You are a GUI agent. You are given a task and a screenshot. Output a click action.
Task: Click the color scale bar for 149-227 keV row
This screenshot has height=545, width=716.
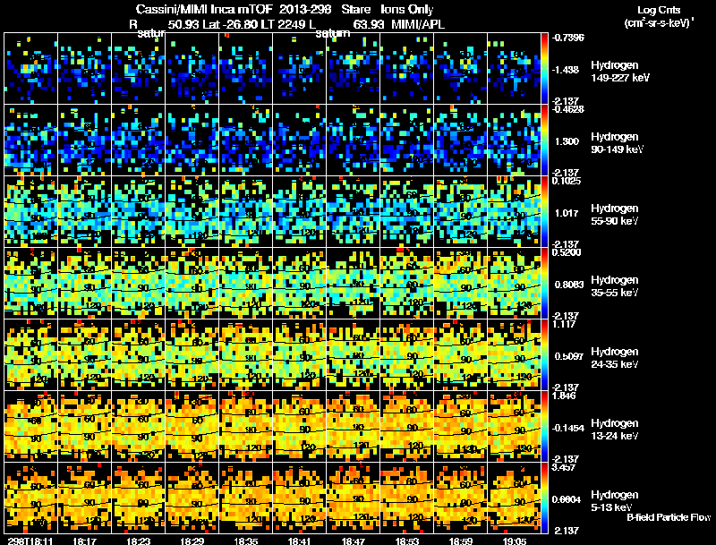point(544,69)
